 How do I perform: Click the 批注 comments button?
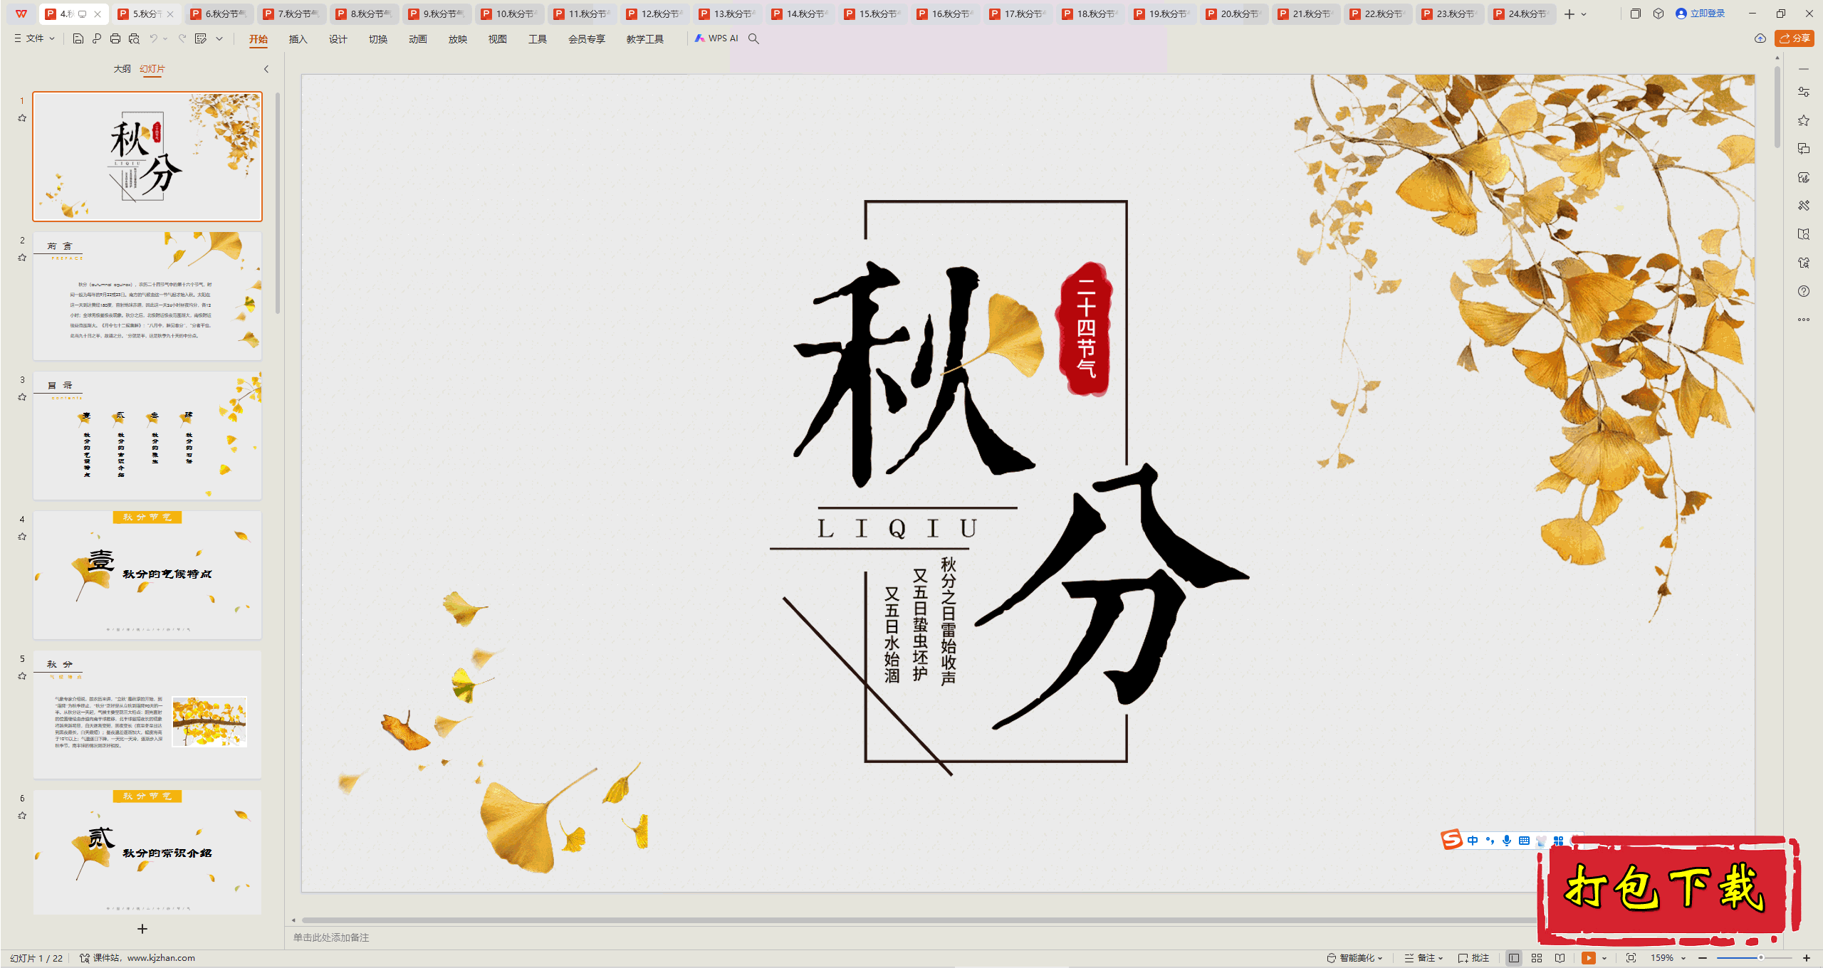point(1474,958)
